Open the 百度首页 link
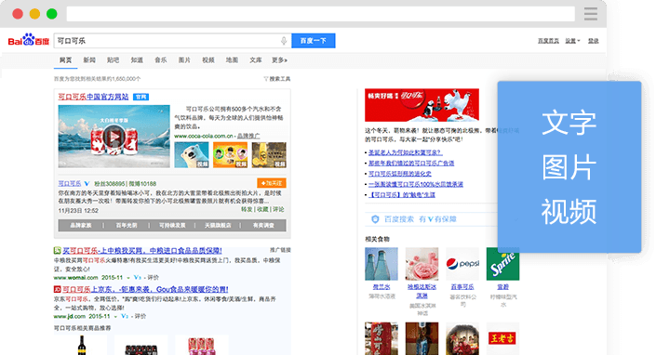 [x=548, y=41]
